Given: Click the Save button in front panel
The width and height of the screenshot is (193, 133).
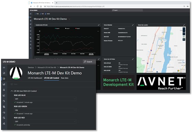Looking at the screenshot, I should point(14,84).
